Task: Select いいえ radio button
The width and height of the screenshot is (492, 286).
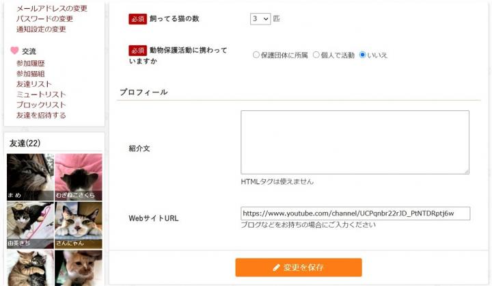Action: click(x=362, y=55)
